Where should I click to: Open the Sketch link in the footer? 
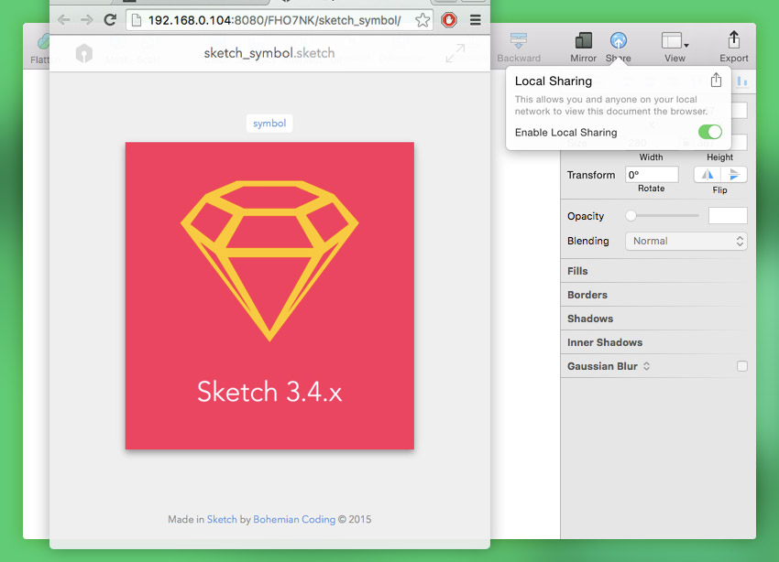click(222, 520)
